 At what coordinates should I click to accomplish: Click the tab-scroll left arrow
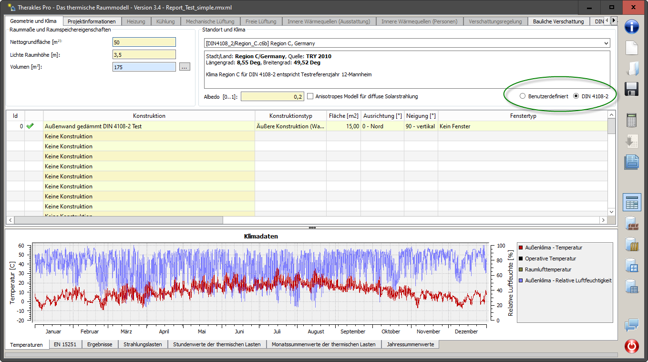coord(607,21)
